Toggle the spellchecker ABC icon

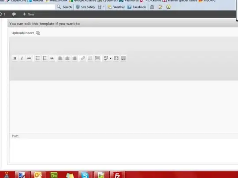pyautogui.click(x=106, y=58)
